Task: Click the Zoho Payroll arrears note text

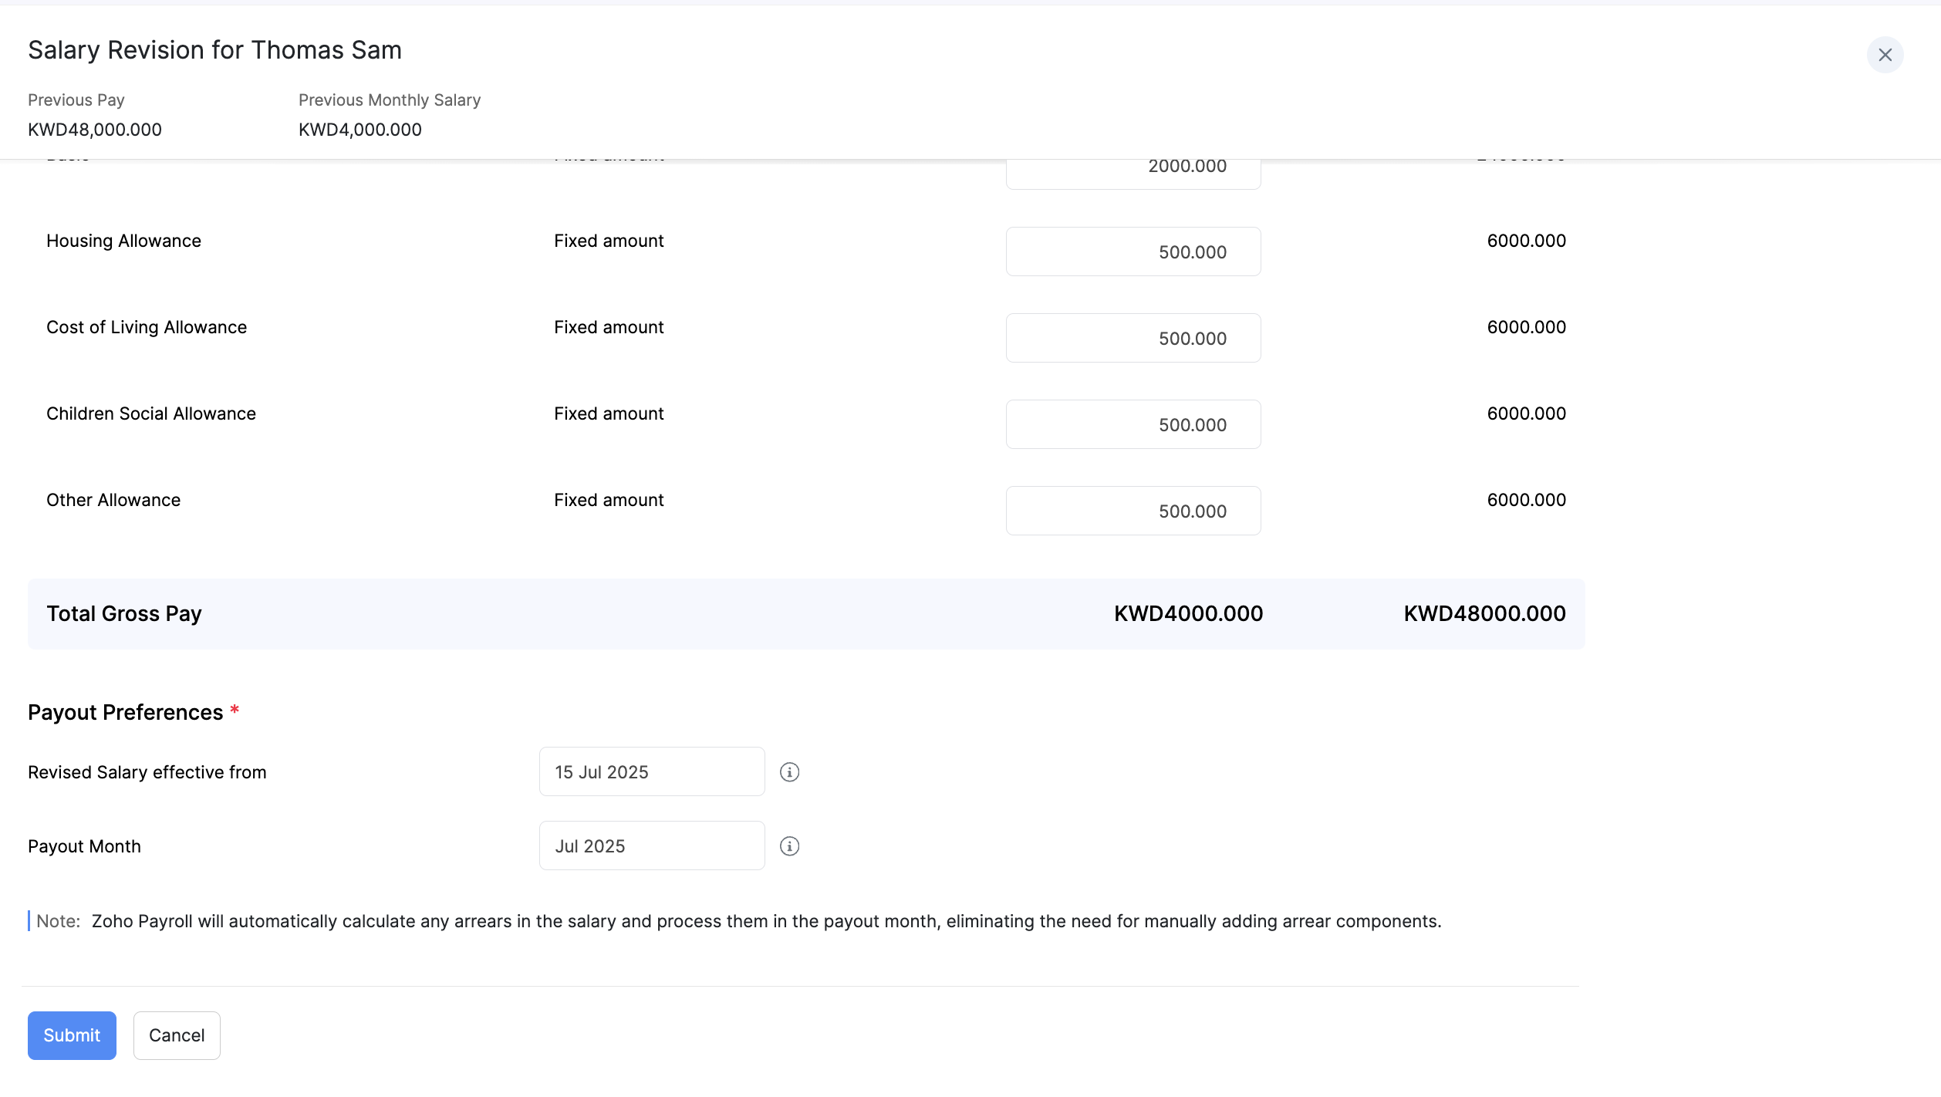Action: (765, 921)
